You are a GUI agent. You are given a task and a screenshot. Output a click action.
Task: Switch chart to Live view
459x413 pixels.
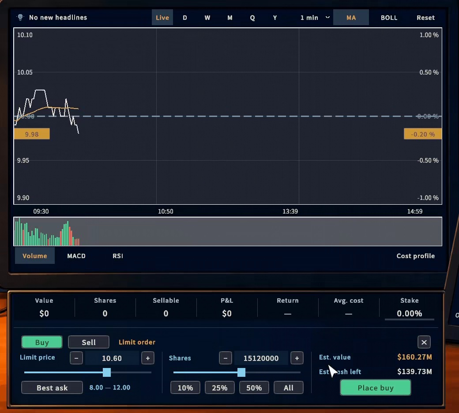coord(162,18)
